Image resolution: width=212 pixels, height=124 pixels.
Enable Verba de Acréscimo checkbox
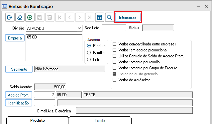click(x=115, y=80)
